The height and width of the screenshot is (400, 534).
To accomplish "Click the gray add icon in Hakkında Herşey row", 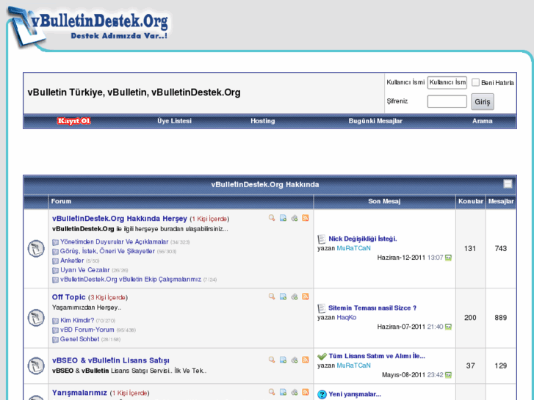I will [295, 218].
